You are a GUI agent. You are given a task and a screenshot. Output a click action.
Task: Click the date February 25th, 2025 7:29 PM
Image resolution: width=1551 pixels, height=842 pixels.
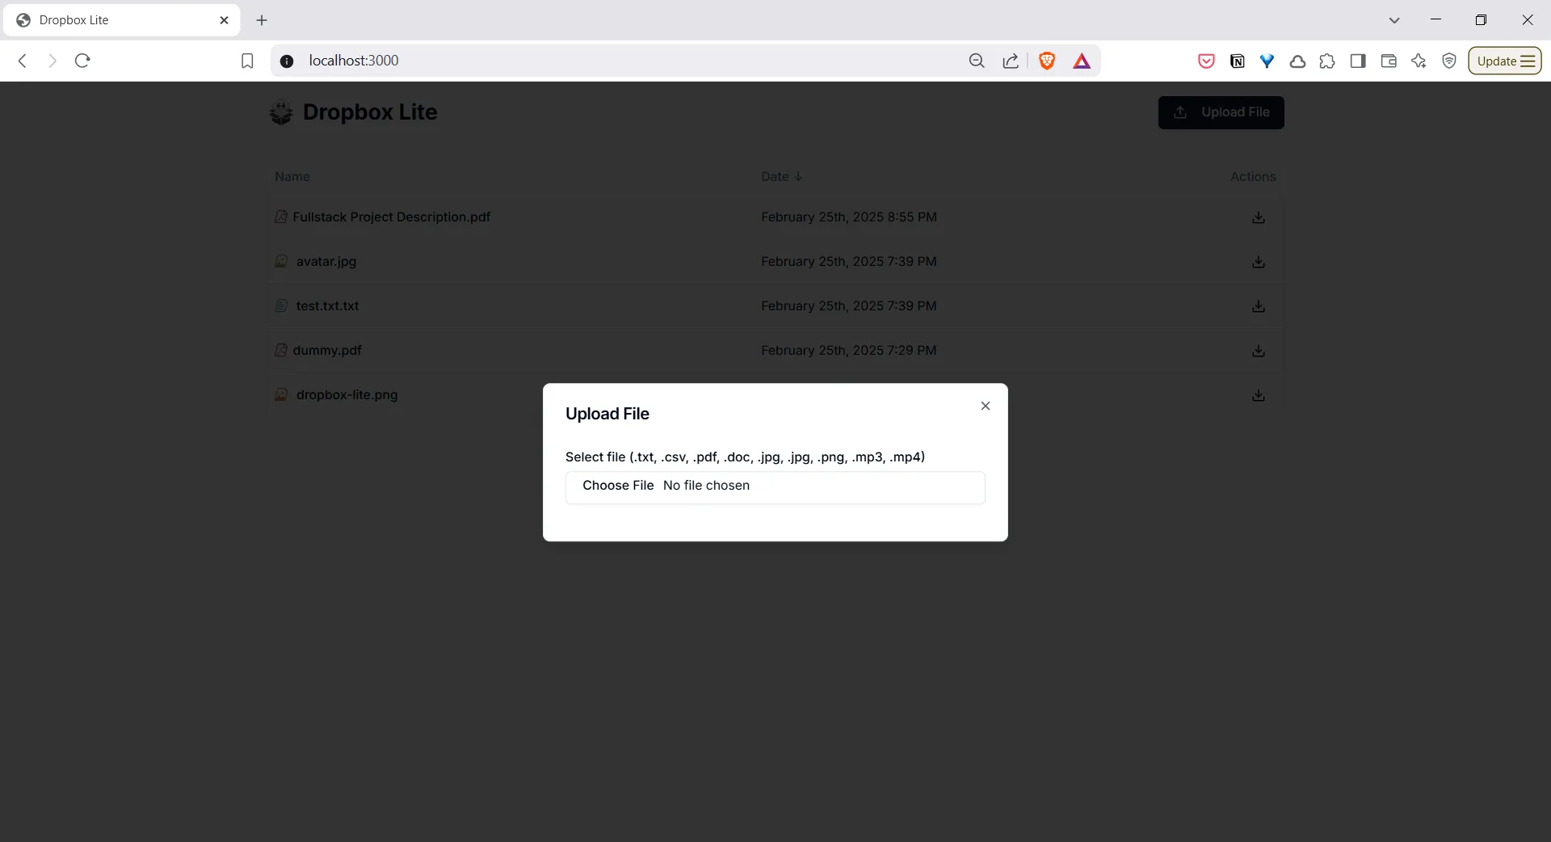pyautogui.click(x=849, y=350)
